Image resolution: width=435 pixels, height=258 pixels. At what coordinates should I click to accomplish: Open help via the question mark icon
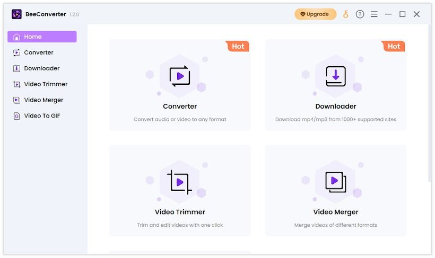point(360,14)
